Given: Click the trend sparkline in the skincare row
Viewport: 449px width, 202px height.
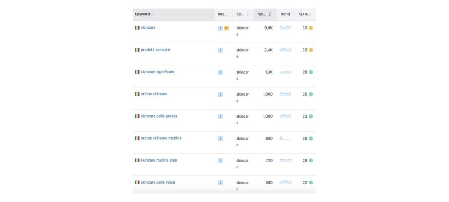Looking at the screenshot, I should click(x=285, y=28).
